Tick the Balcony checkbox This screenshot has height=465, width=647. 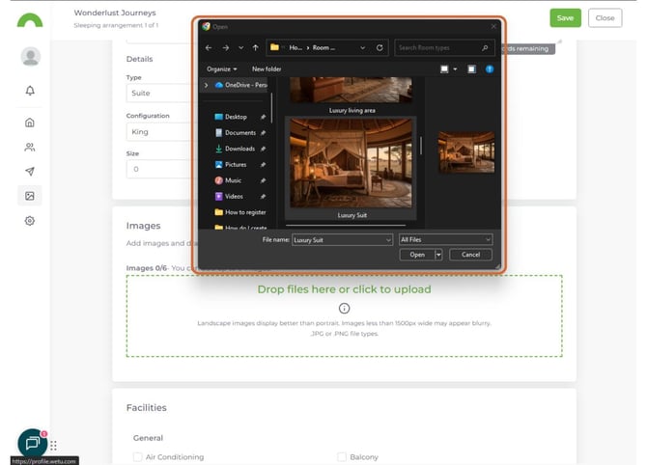[342, 456]
